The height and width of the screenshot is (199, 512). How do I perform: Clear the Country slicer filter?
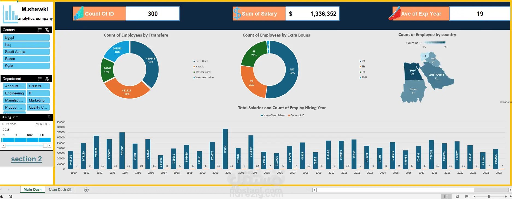[47, 30]
